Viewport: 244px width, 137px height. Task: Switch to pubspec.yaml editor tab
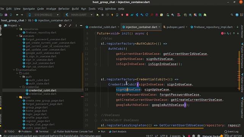tap(175, 27)
